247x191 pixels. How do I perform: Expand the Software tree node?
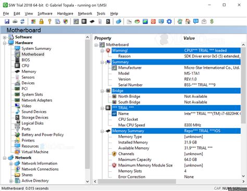point(5,37)
